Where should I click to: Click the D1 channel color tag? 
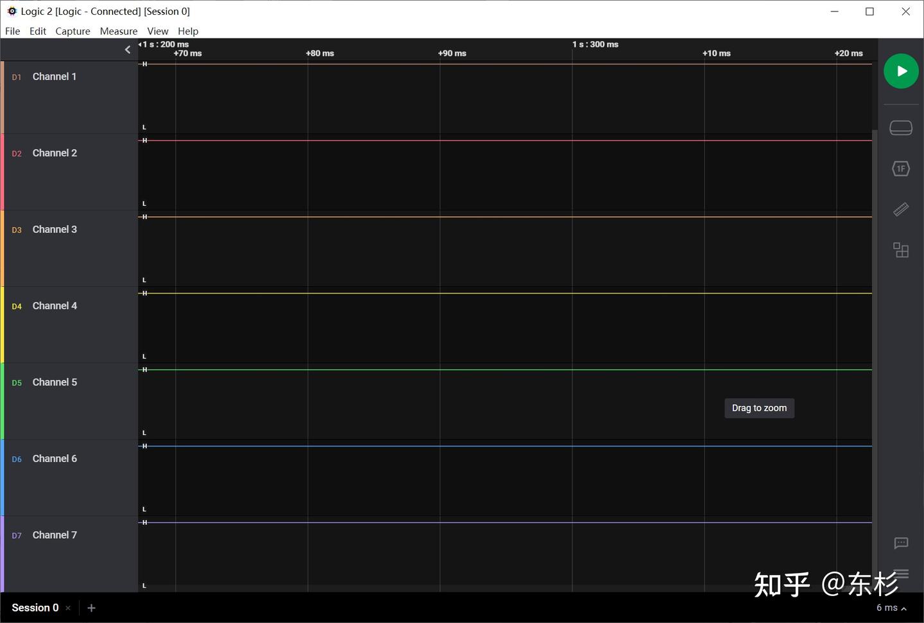(x=17, y=77)
